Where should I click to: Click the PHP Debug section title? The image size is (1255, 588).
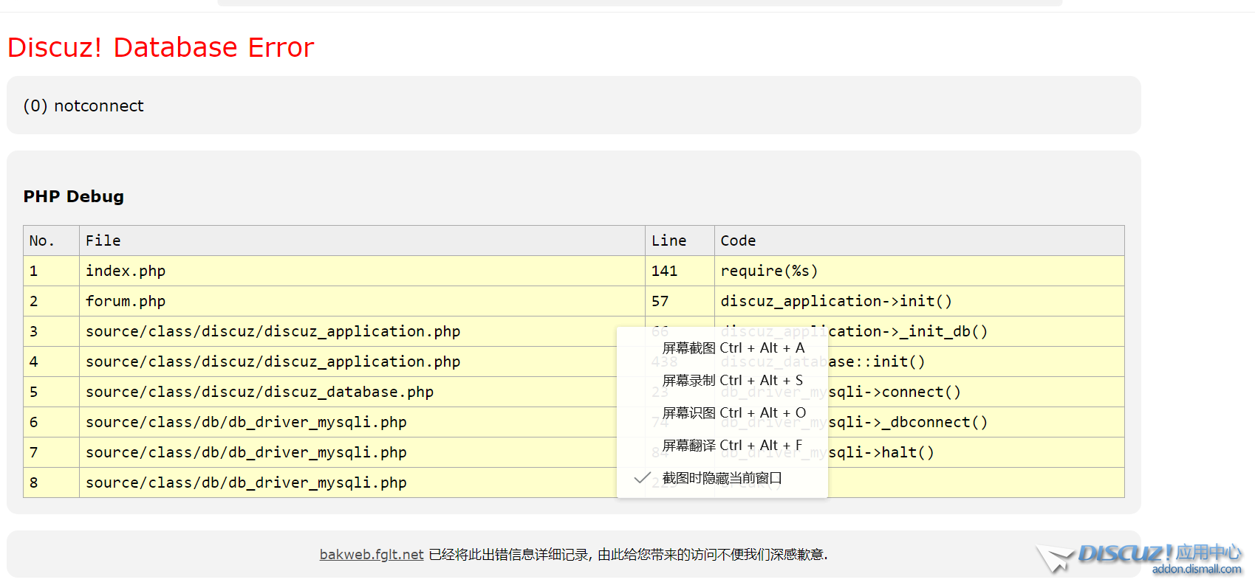click(74, 197)
